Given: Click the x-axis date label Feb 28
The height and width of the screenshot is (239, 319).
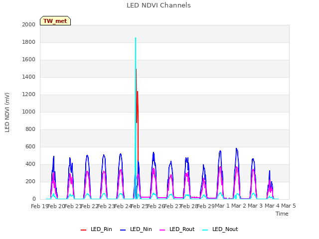Looking at the screenshot, I should tap(189, 206).
